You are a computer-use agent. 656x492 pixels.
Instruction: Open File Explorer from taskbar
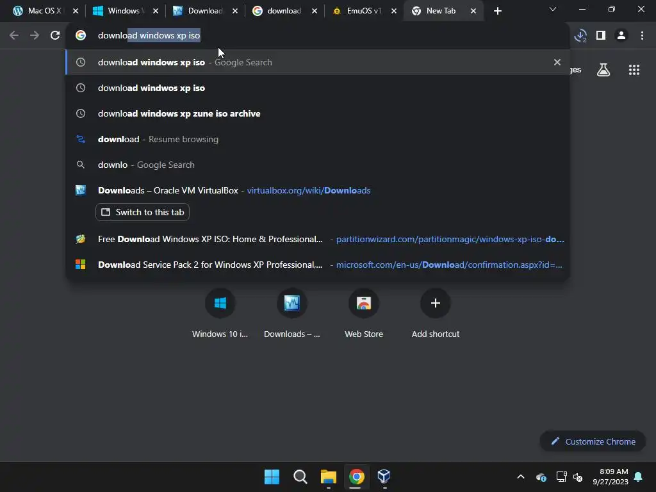[x=329, y=477]
